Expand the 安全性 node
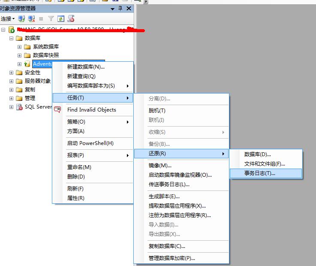 tap(11, 73)
